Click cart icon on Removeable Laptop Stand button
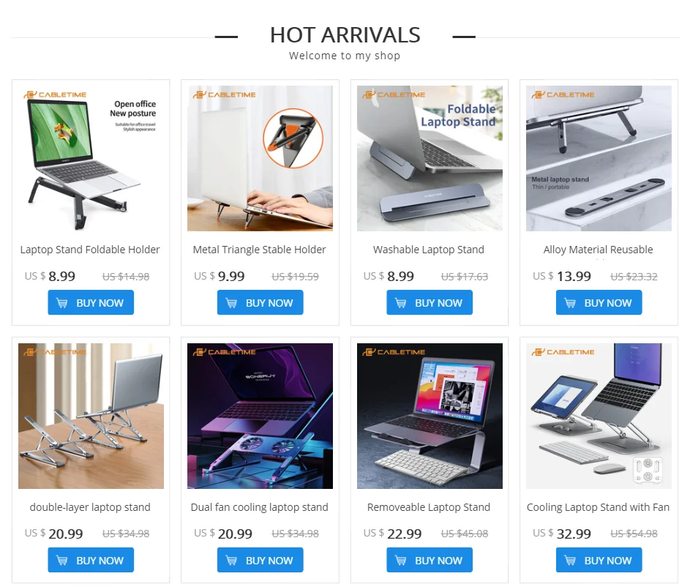690x587 pixels. coord(401,560)
